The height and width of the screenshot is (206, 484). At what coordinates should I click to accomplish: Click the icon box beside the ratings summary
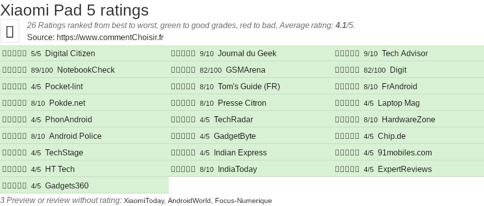(10, 31)
